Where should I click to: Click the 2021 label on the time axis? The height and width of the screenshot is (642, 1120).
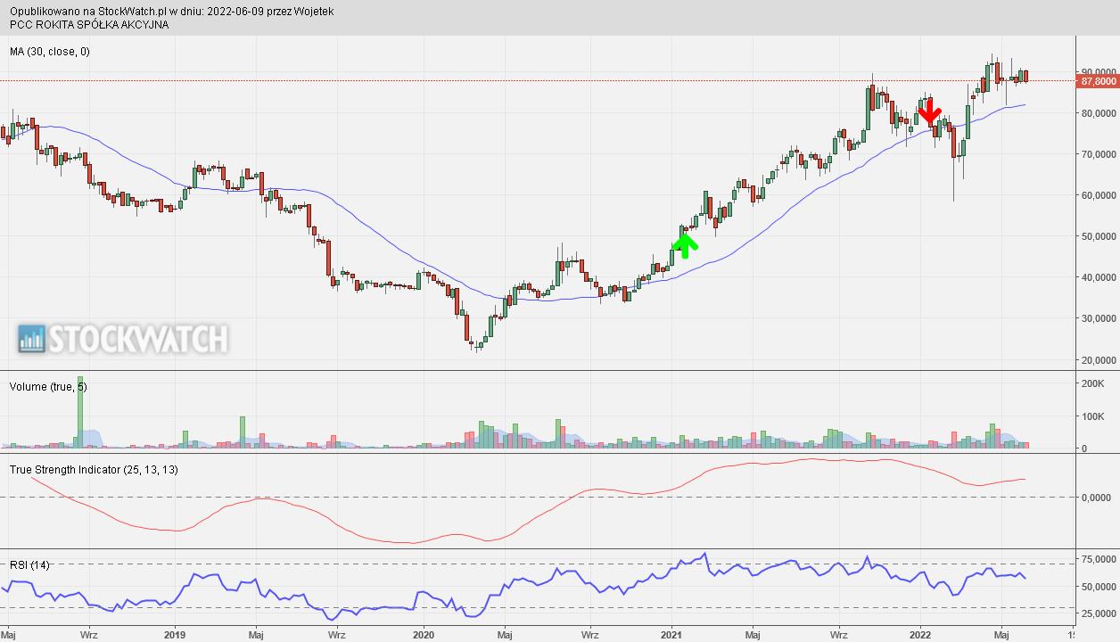coord(671,636)
